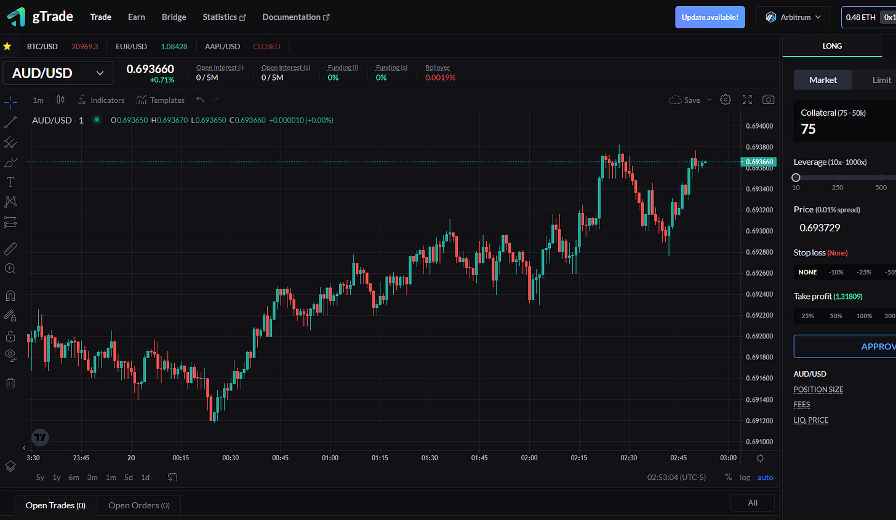Select the Market order type
The height and width of the screenshot is (520, 896).
pyautogui.click(x=823, y=80)
